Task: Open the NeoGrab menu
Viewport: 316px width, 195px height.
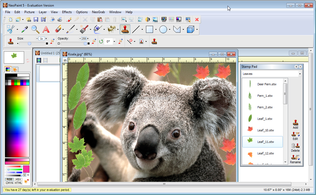Action: click(98, 12)
